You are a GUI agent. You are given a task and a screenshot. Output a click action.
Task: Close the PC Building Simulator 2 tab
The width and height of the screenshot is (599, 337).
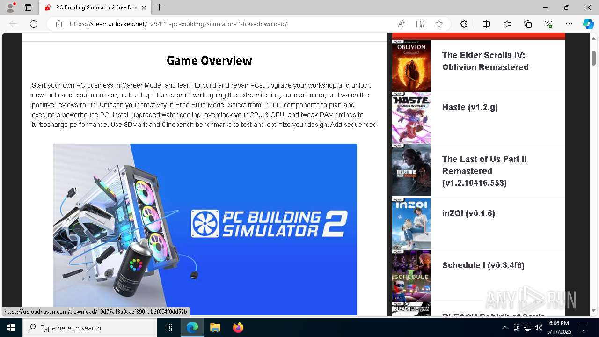(144, 7)
